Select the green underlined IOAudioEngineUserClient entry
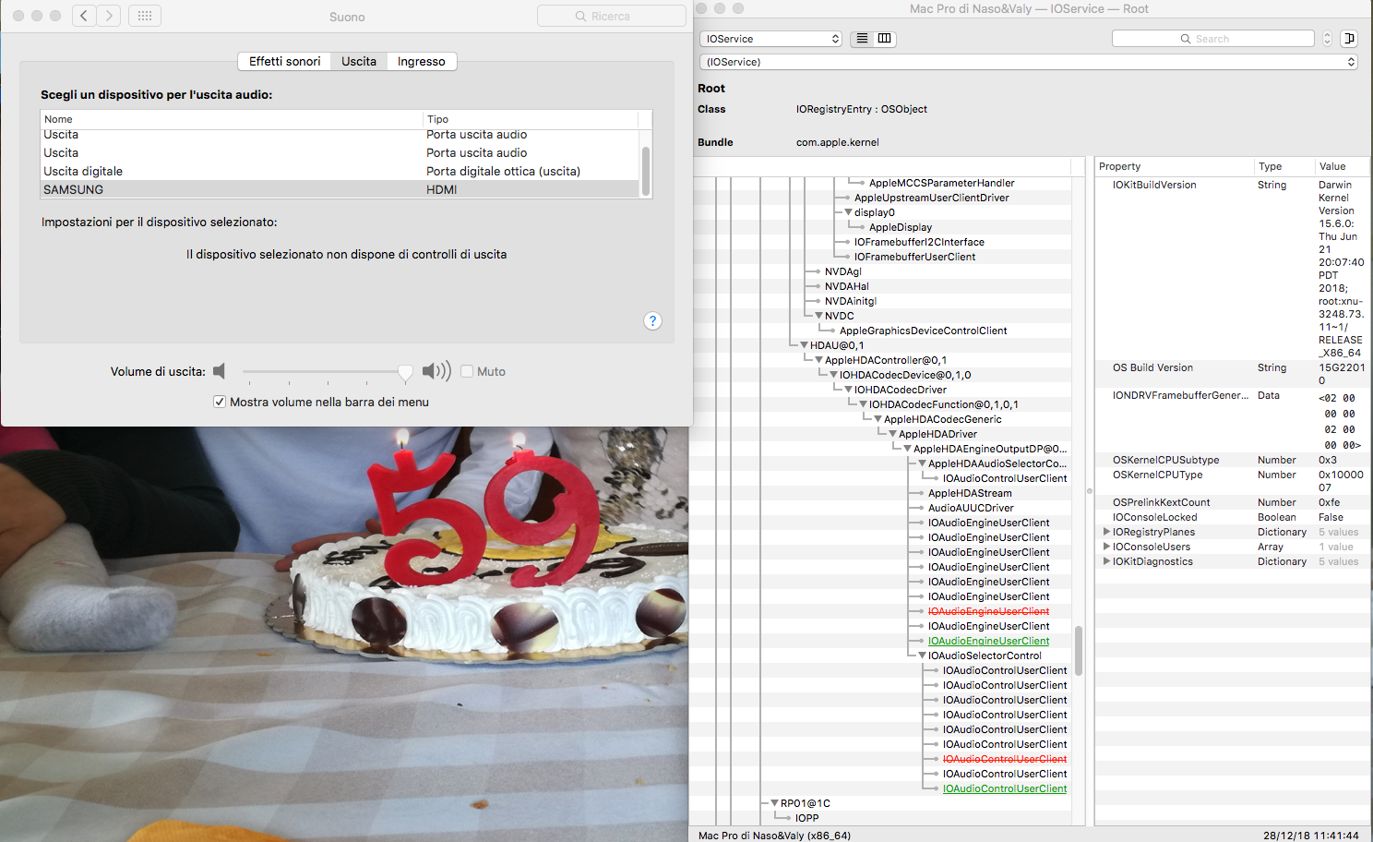The image size is (1373, 842). click(x=988, y=641)
